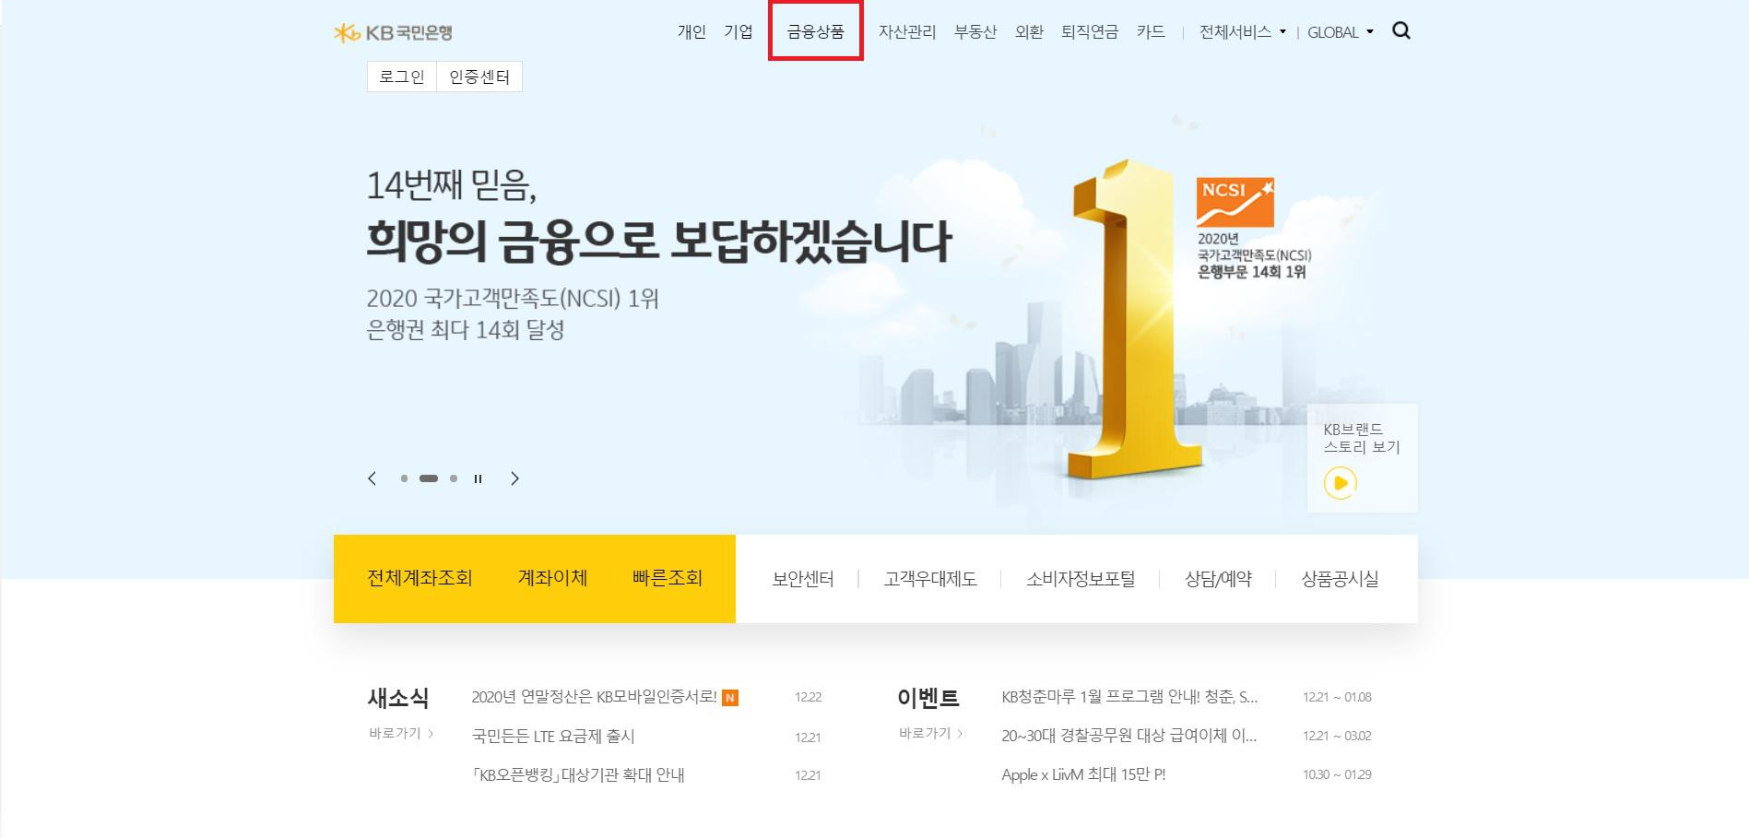Open the 금융상품 menu

(815, 32)
